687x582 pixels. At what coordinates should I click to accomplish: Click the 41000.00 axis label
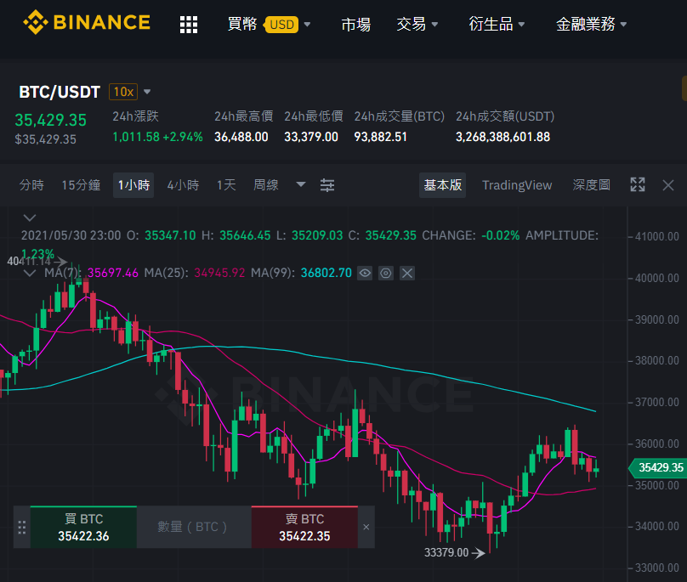656,236
